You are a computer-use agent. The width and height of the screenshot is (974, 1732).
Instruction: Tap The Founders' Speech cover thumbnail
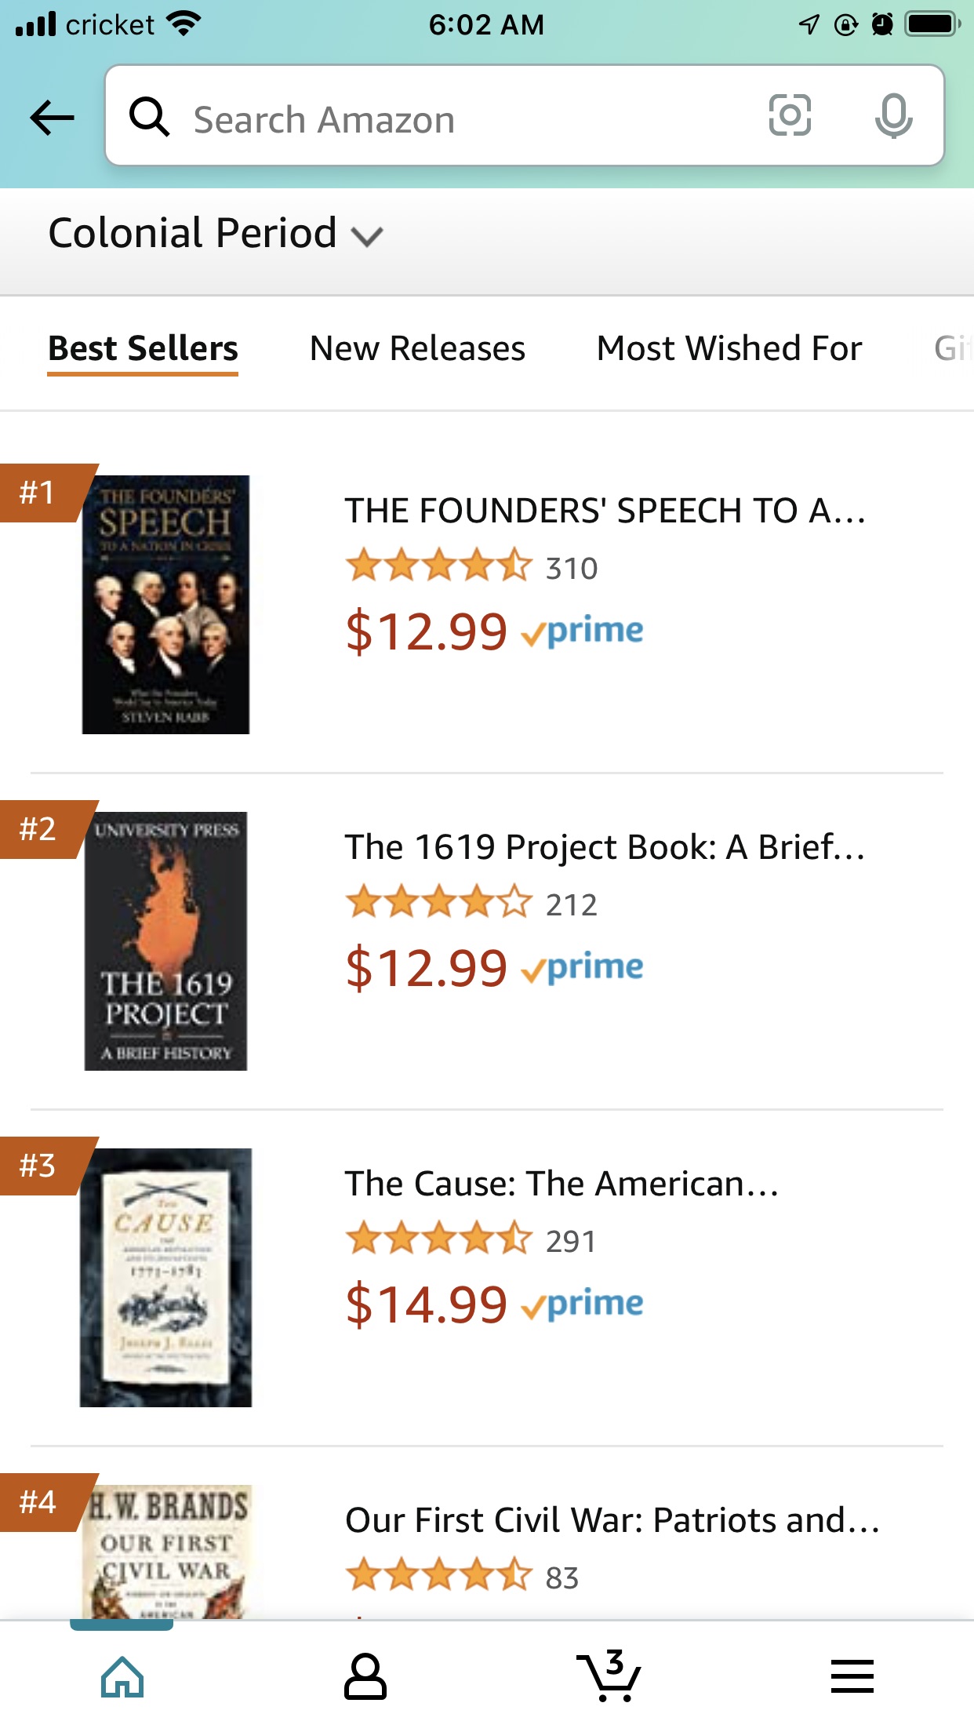pyautogui.click(x=165, y=605)
